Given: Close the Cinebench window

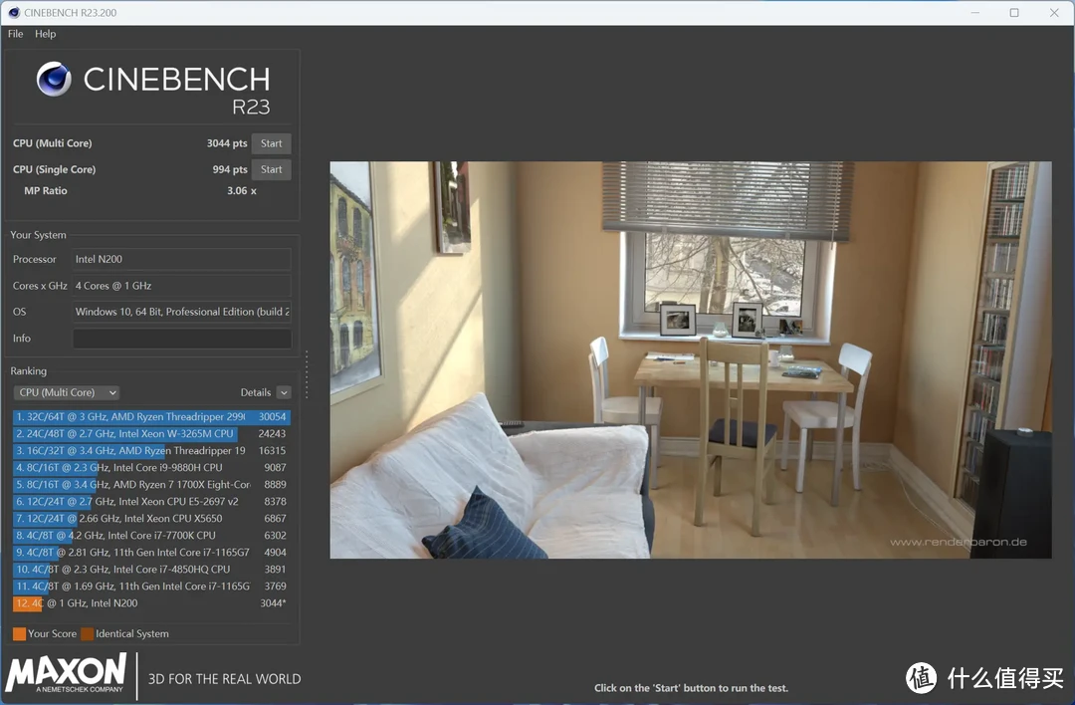Looking at the screenshot, I should [1054, 12].
